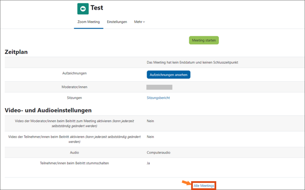This screenshot has width=305, height=190.
Task: Select the Moderator/innen row label
Action: tap(74, 87)
